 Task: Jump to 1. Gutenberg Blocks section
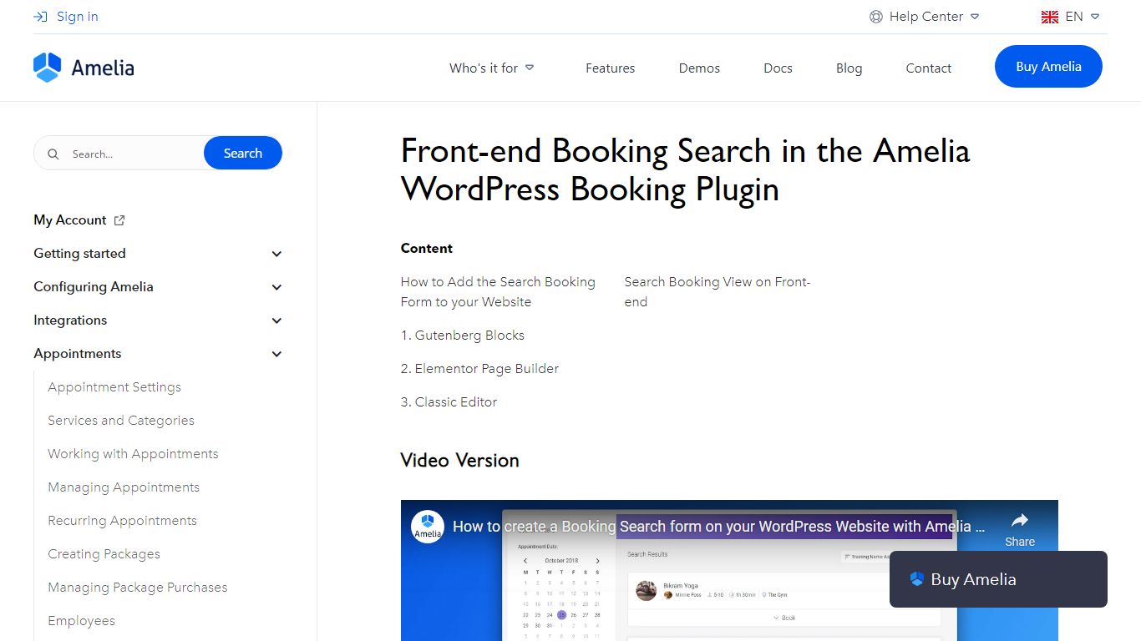(x=463, y=336)
